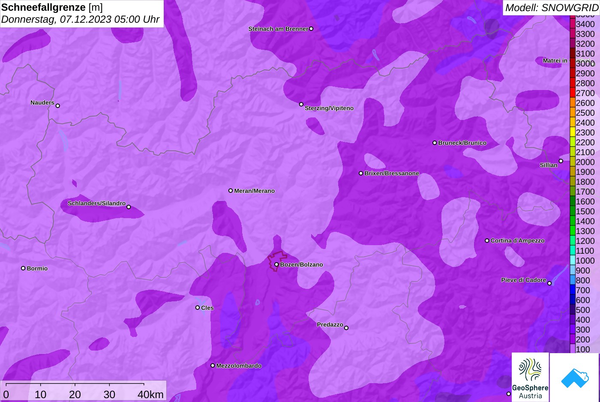Click the Cortina d'Ampezzo marker dot
Image resolution: width=600 pixels, height=402 pixels.
pyautogui.click(x=487, y=241)
